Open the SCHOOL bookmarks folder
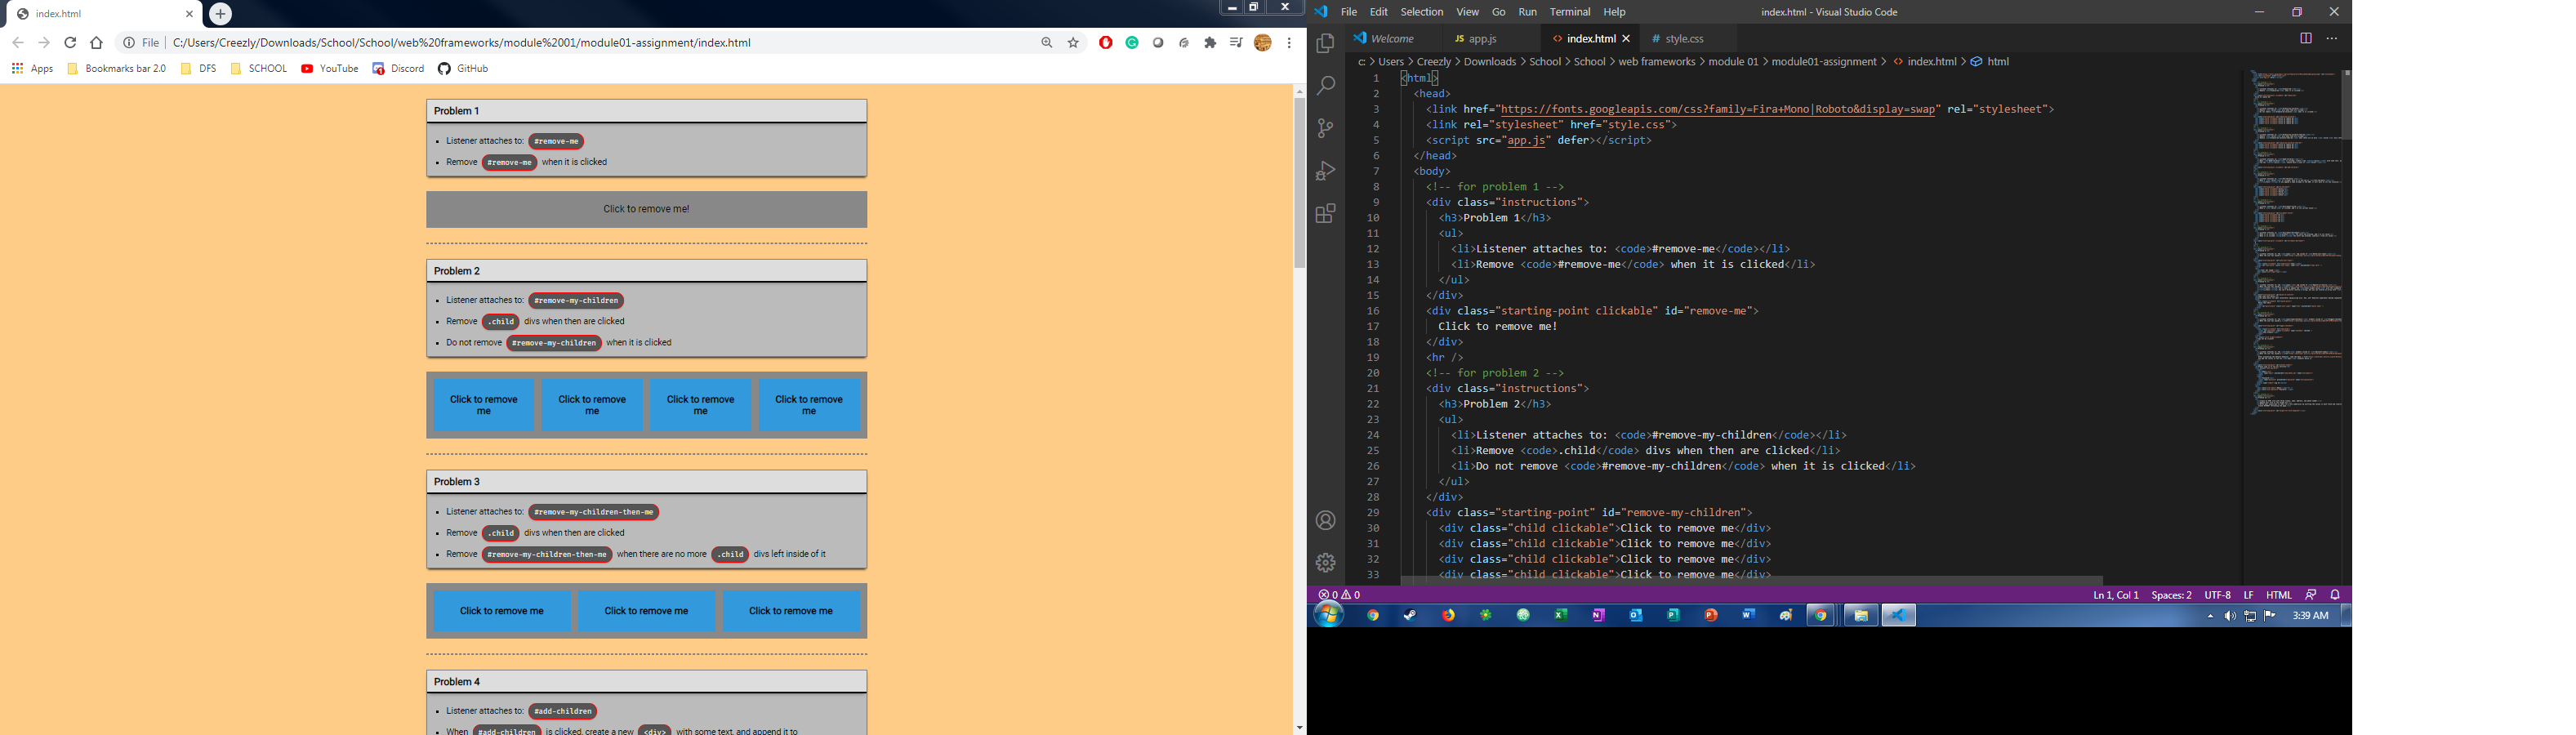The width and height of the screenshot is (2576, 735). click(259, 69)
